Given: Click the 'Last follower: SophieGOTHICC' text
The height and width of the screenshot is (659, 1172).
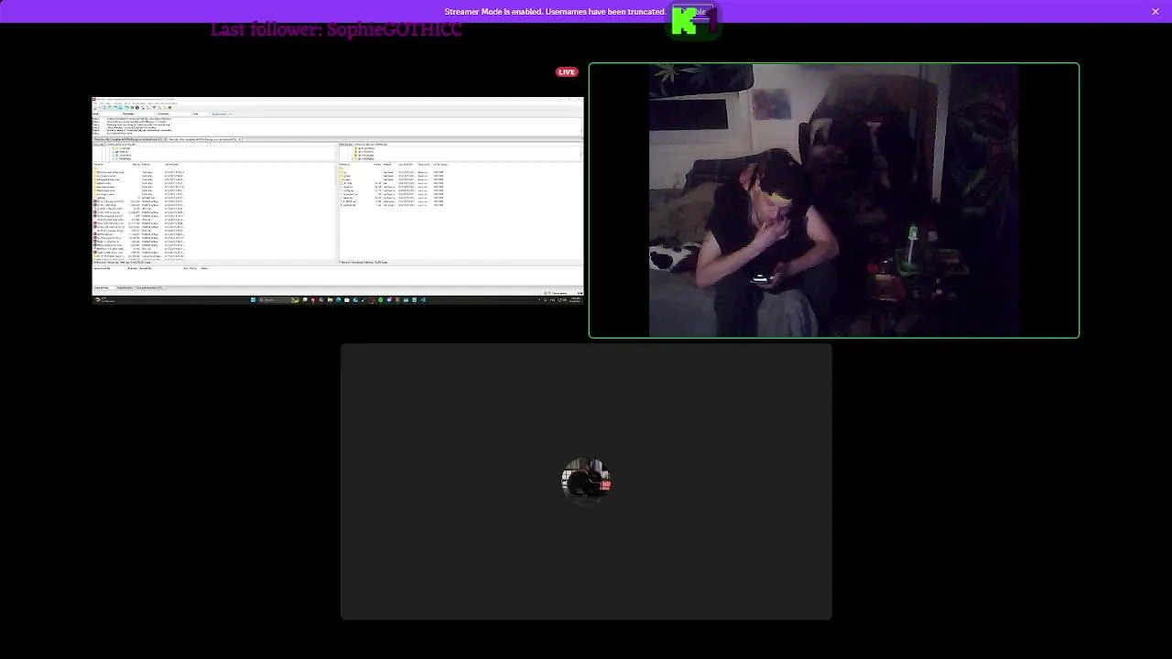Looking at the screenshot, I should tap(336, 29).
